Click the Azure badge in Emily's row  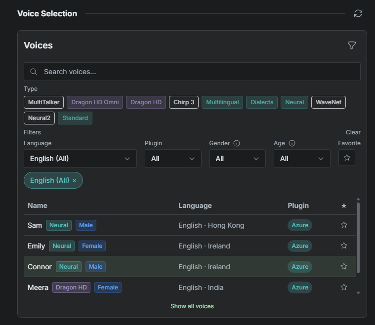coord(300,246)
